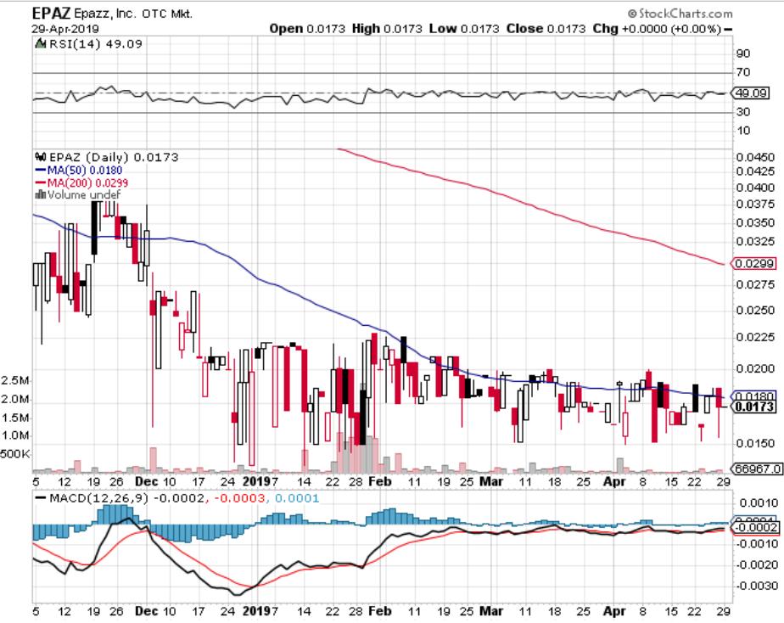Click the 0.0200 price axis label

coord(755,369)
